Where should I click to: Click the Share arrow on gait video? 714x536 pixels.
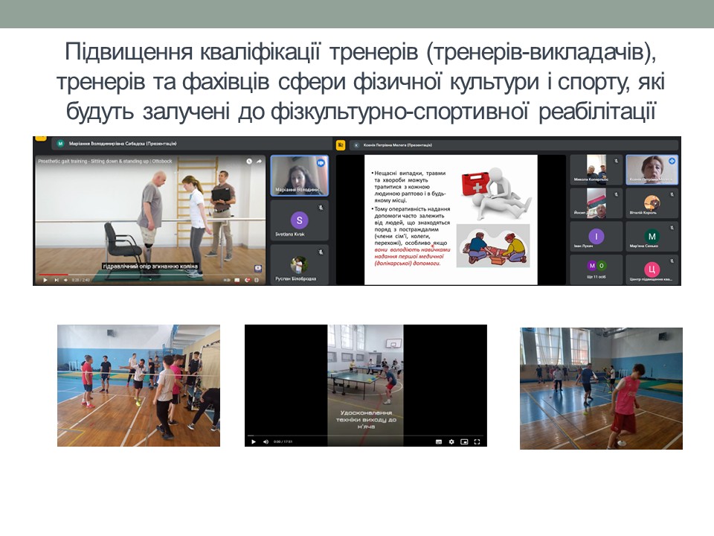[259, 161]
